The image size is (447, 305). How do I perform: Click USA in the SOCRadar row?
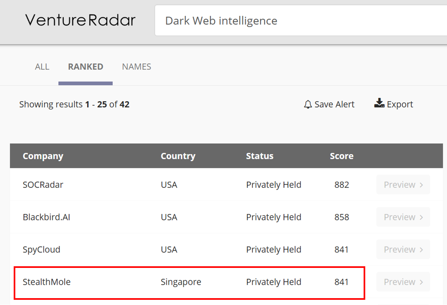pos(169,185)
